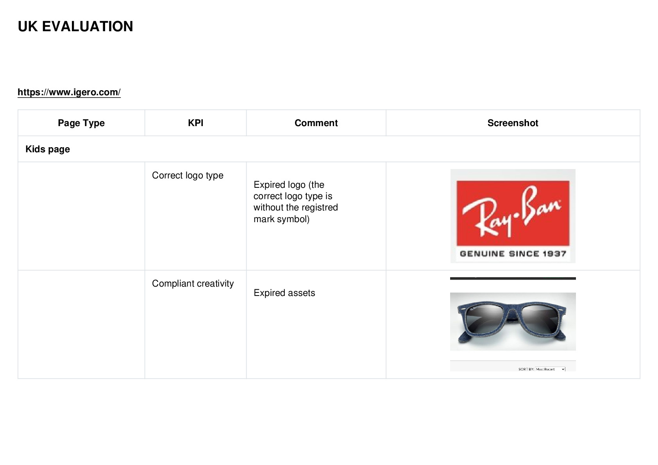Click the small Ray-Ban logo on the sunglasses lens
The image size is (658, 465).
[x=474, y=308]
